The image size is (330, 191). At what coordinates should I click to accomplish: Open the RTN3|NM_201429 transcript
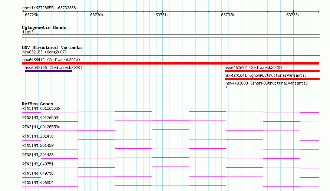(38, 145)
